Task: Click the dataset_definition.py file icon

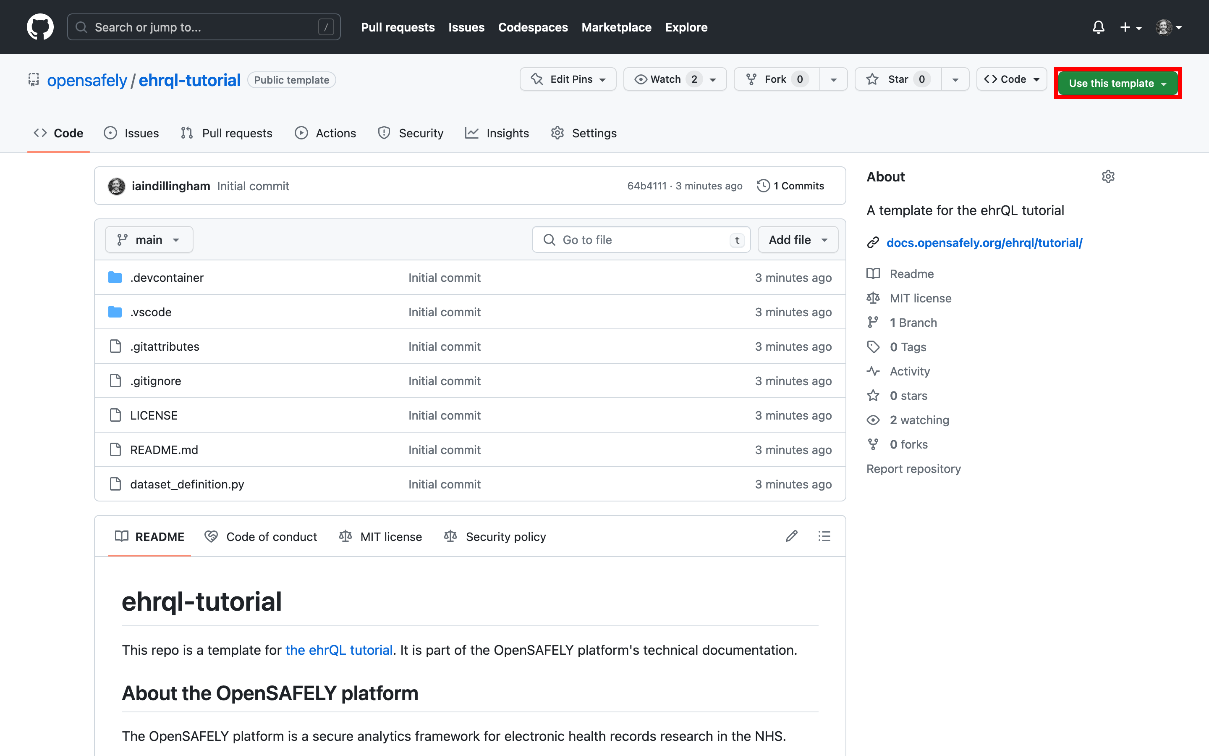Action: point(115,484)
